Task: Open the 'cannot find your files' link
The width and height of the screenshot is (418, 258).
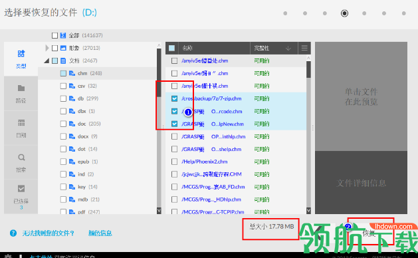Action: [x=48, y=233]
